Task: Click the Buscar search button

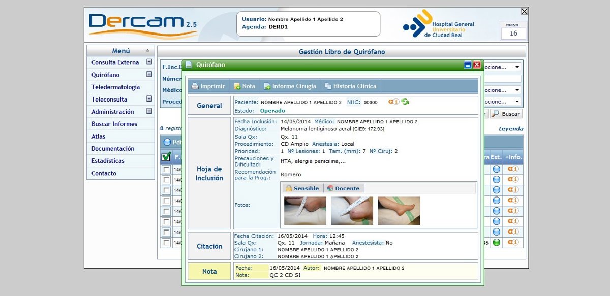Action: pos(506,114)
